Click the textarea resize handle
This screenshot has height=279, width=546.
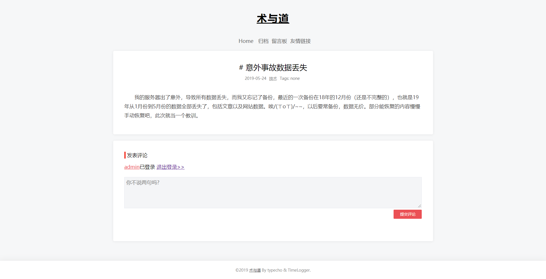pyautogui.click(x=420, y=206)
